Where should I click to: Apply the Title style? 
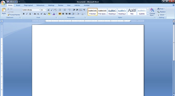pyautogui.click(x=132, y=12)
